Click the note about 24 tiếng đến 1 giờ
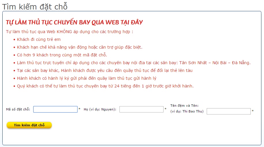264x147 pixels. [x=105, y=86]
